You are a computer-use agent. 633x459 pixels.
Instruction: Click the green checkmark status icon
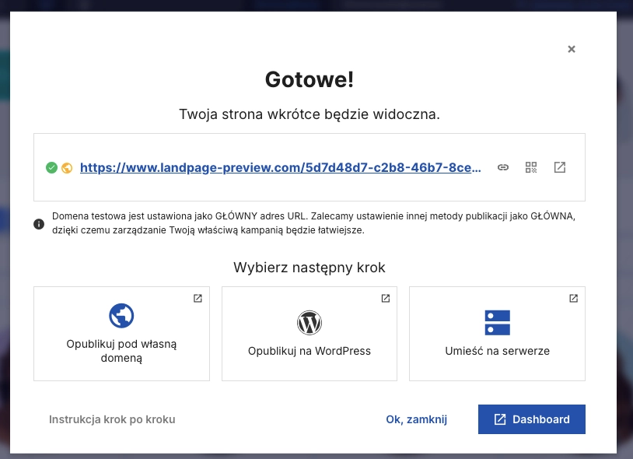click(51, 167)
